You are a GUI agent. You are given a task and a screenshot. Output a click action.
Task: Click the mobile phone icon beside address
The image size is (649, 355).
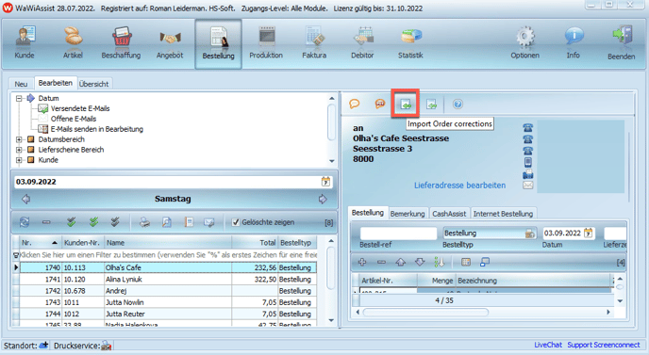pyautogui.click(x=527, y=162)
